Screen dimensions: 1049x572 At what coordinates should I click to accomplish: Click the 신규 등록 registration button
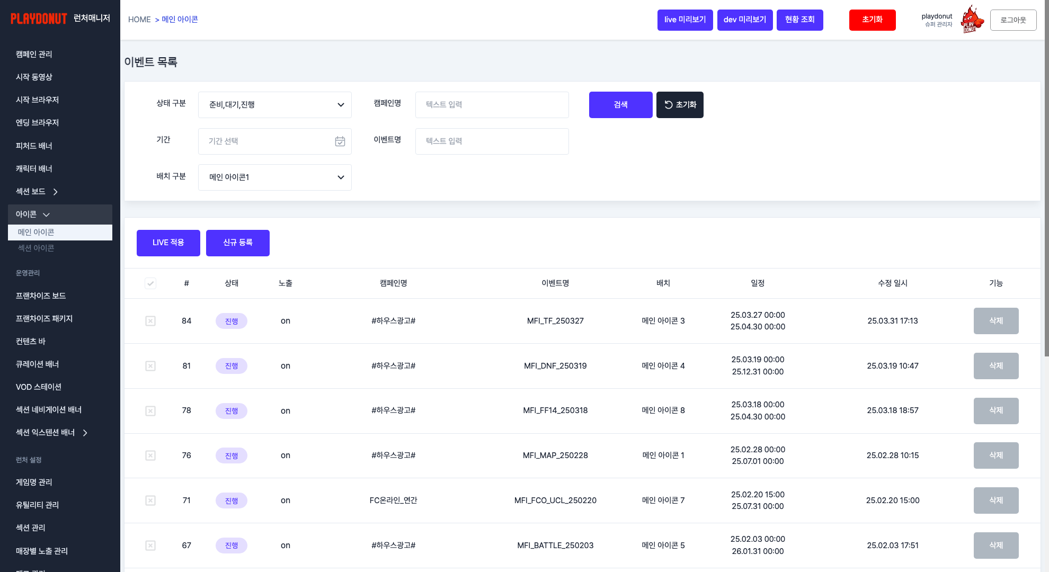[237, 243]
